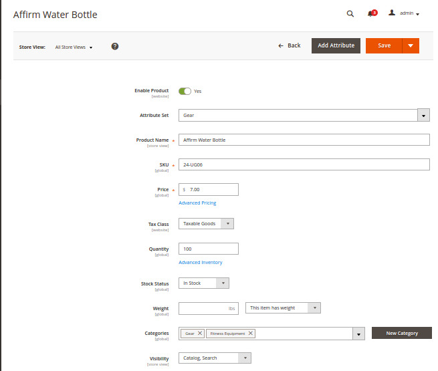Screen dimensions: 438x371
Task: Remove the Gear category tag
Action: tap(200, 334)
